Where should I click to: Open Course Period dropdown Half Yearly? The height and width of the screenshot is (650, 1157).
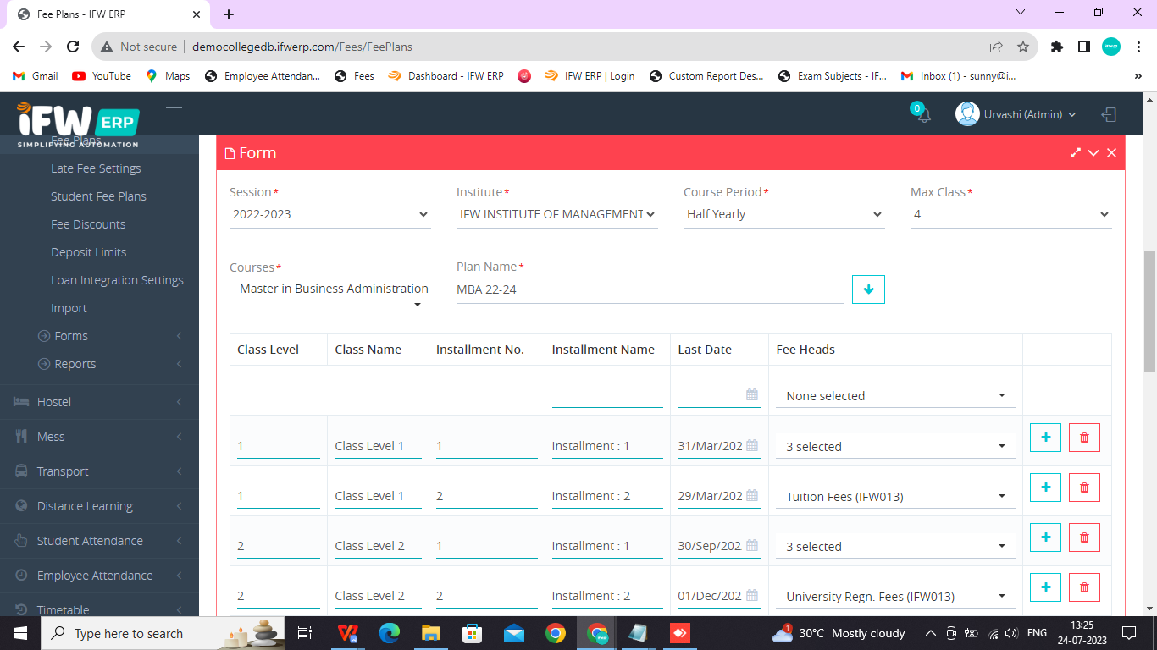click(x=784, y=214)
